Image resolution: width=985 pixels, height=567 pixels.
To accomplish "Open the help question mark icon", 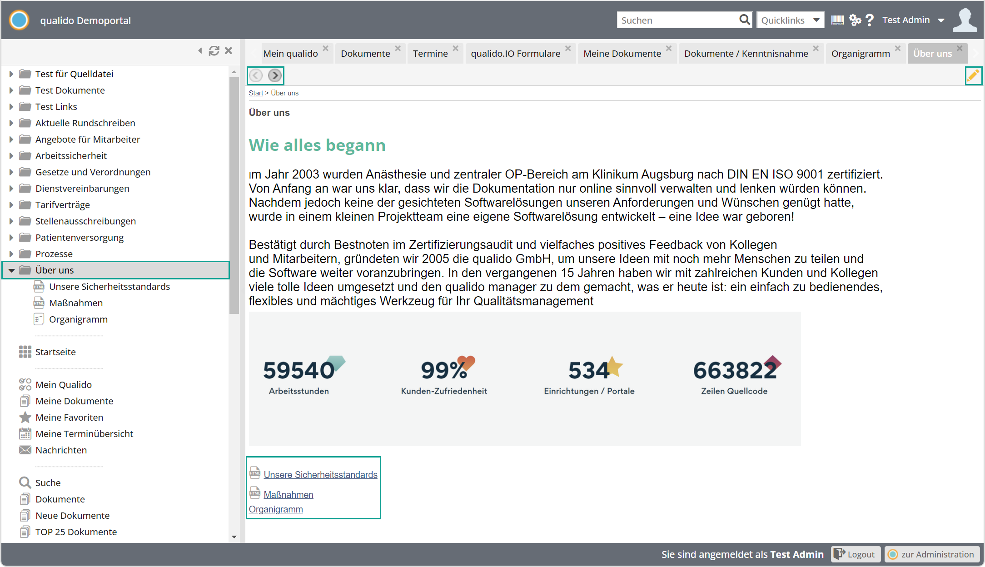I will pyautogui.click(x=870, y=20).
